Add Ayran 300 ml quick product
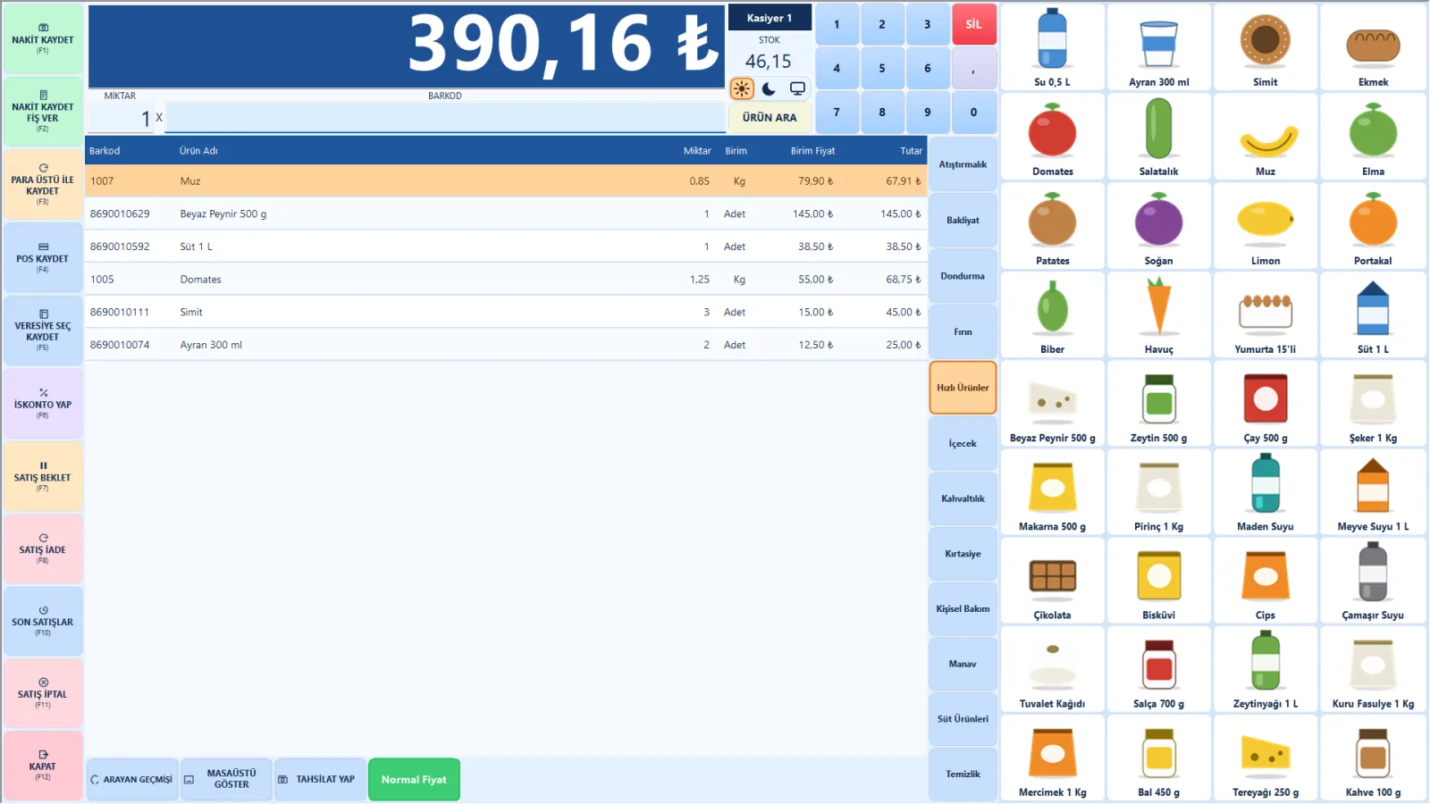 (x=1158, y=47)
